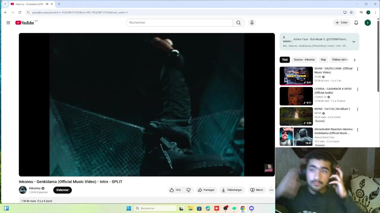The width and height of the screenshot is (380, 213).
Task: Open more actions under the video
Action: 271,190
